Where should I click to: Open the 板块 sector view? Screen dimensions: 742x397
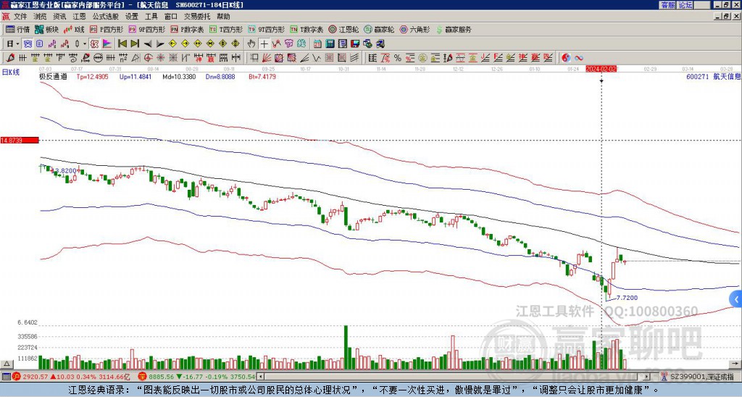[46, 29]
